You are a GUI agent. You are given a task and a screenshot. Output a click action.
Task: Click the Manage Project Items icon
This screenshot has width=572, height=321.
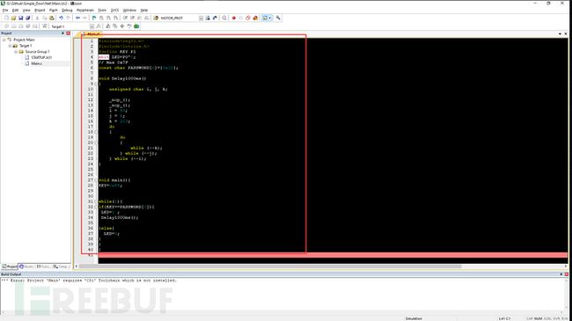click(107, 26)
